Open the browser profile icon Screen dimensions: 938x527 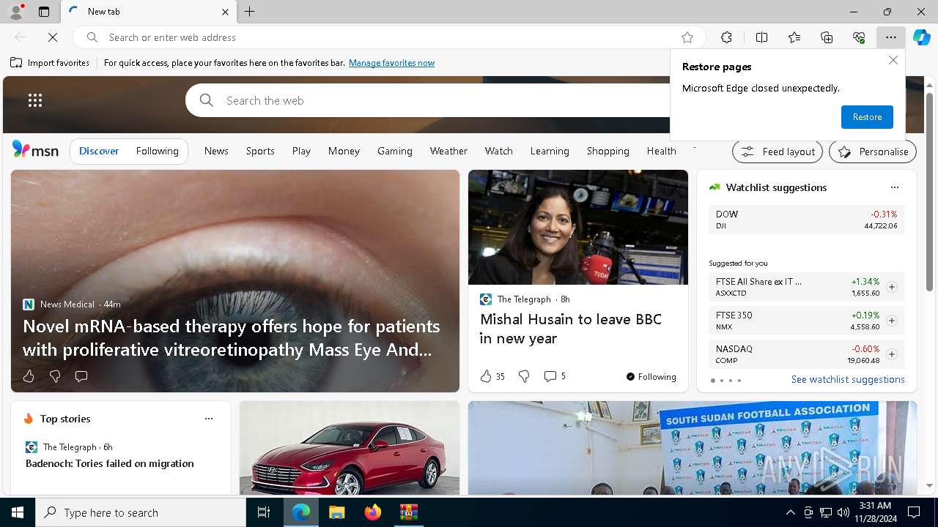coord(15,12)
